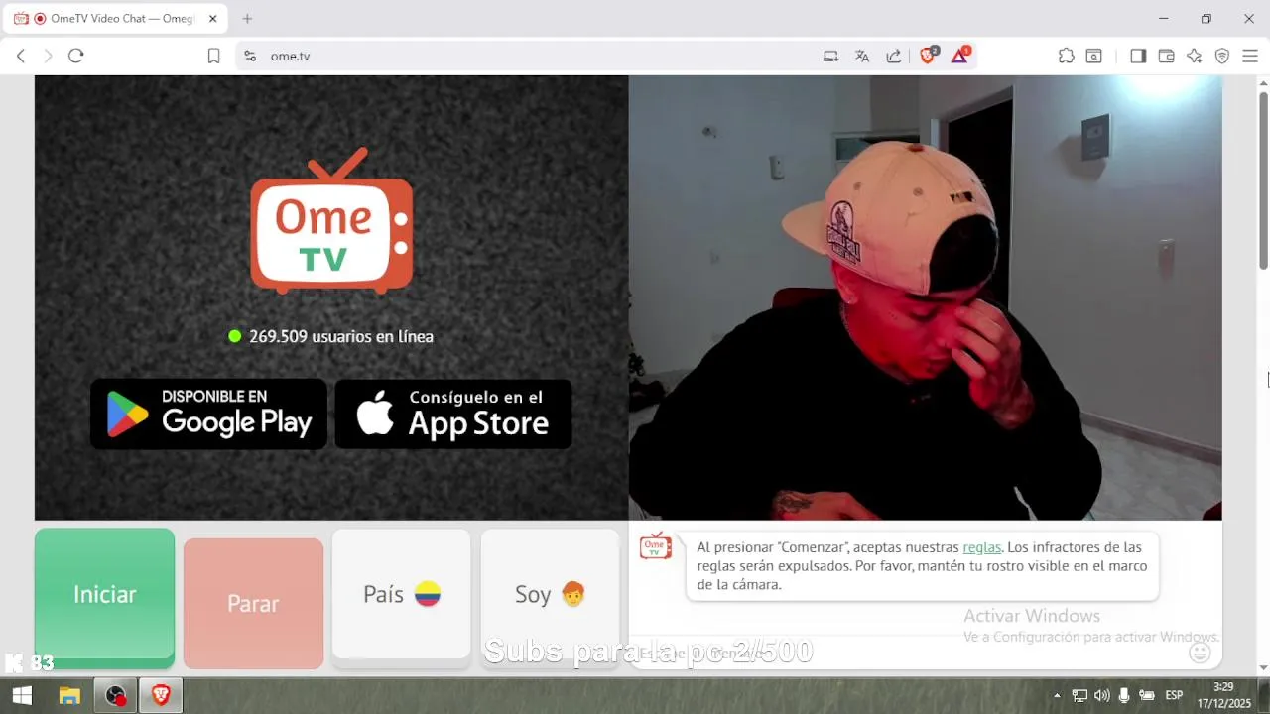1270x714 pixels.
Task: Open site settings icon beside ome.tv
Action: pos(249,56)
